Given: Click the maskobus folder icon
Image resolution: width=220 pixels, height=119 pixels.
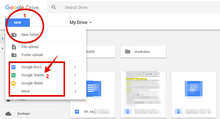Looking at the screenshot, I should tap(128, 52).
